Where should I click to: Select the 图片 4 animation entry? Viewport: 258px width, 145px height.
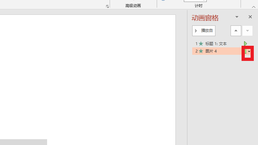coord(211,51)
